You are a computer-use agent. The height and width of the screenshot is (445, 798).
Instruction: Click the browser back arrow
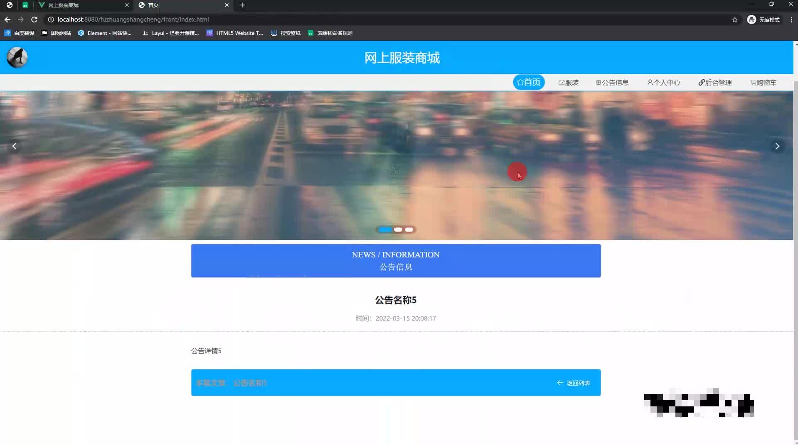point(7,20)
